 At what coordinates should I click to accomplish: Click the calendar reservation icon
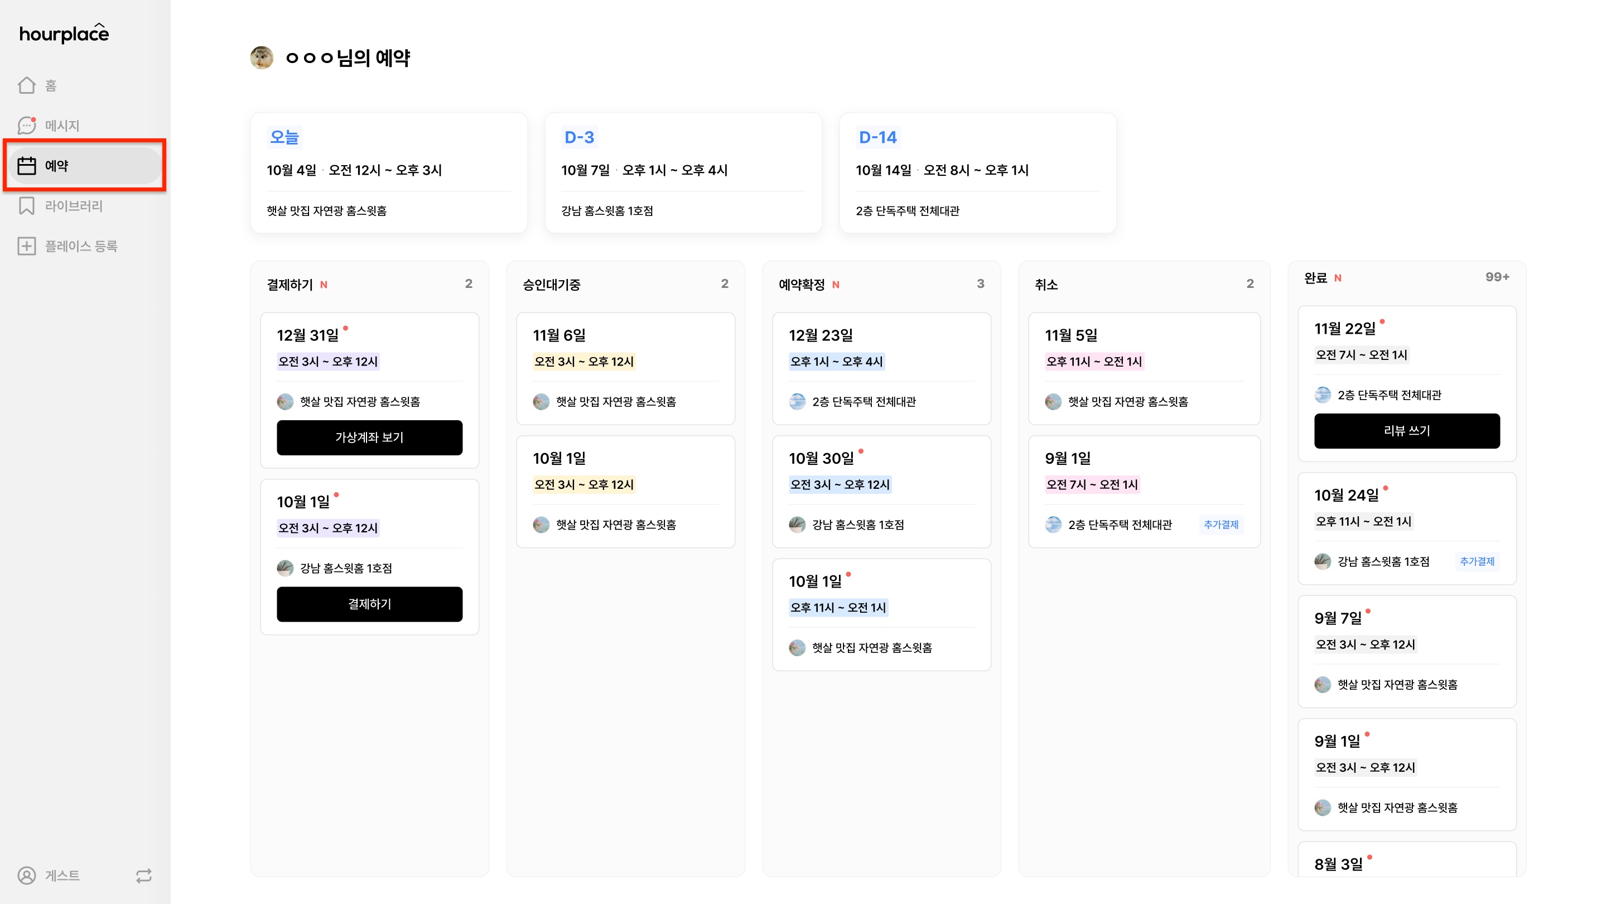pyautogui.click(x=26, y=166)
